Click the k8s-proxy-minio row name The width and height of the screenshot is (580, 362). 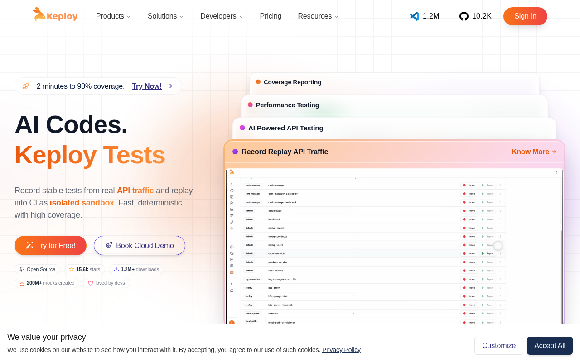tap(278, 296)
